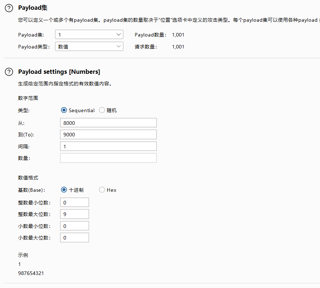320x288 pixels.
Task: Open help for Payload settings [Numbers]
Action: point(9,72)
